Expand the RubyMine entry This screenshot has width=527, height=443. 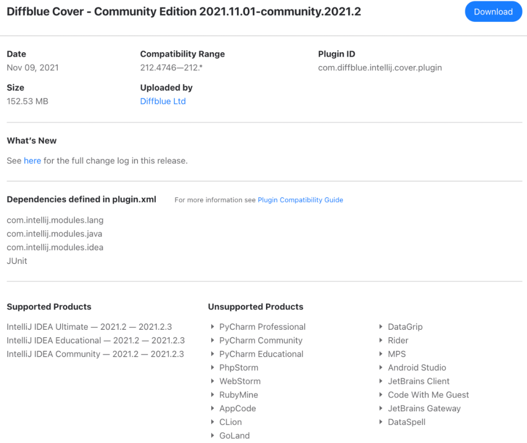point(235,395)
